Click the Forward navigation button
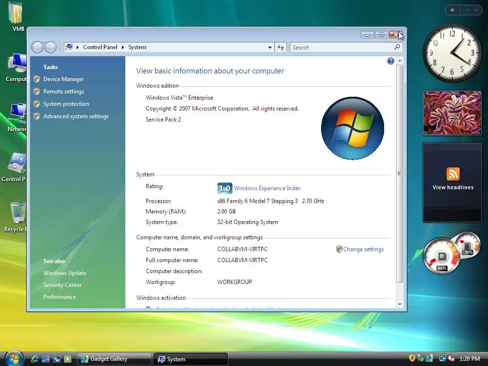 51,47
